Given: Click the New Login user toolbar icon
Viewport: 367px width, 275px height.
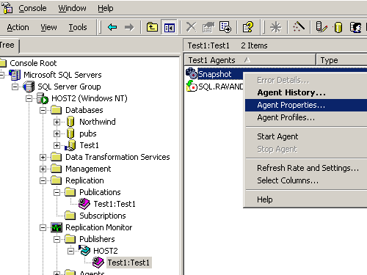Looking at the screenshot, I should 355,27.
